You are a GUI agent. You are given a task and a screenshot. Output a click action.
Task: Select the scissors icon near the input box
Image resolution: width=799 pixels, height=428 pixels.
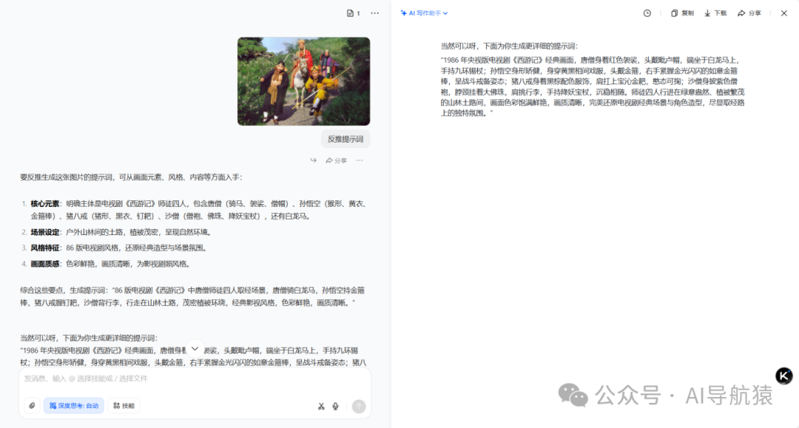[320, 406]
